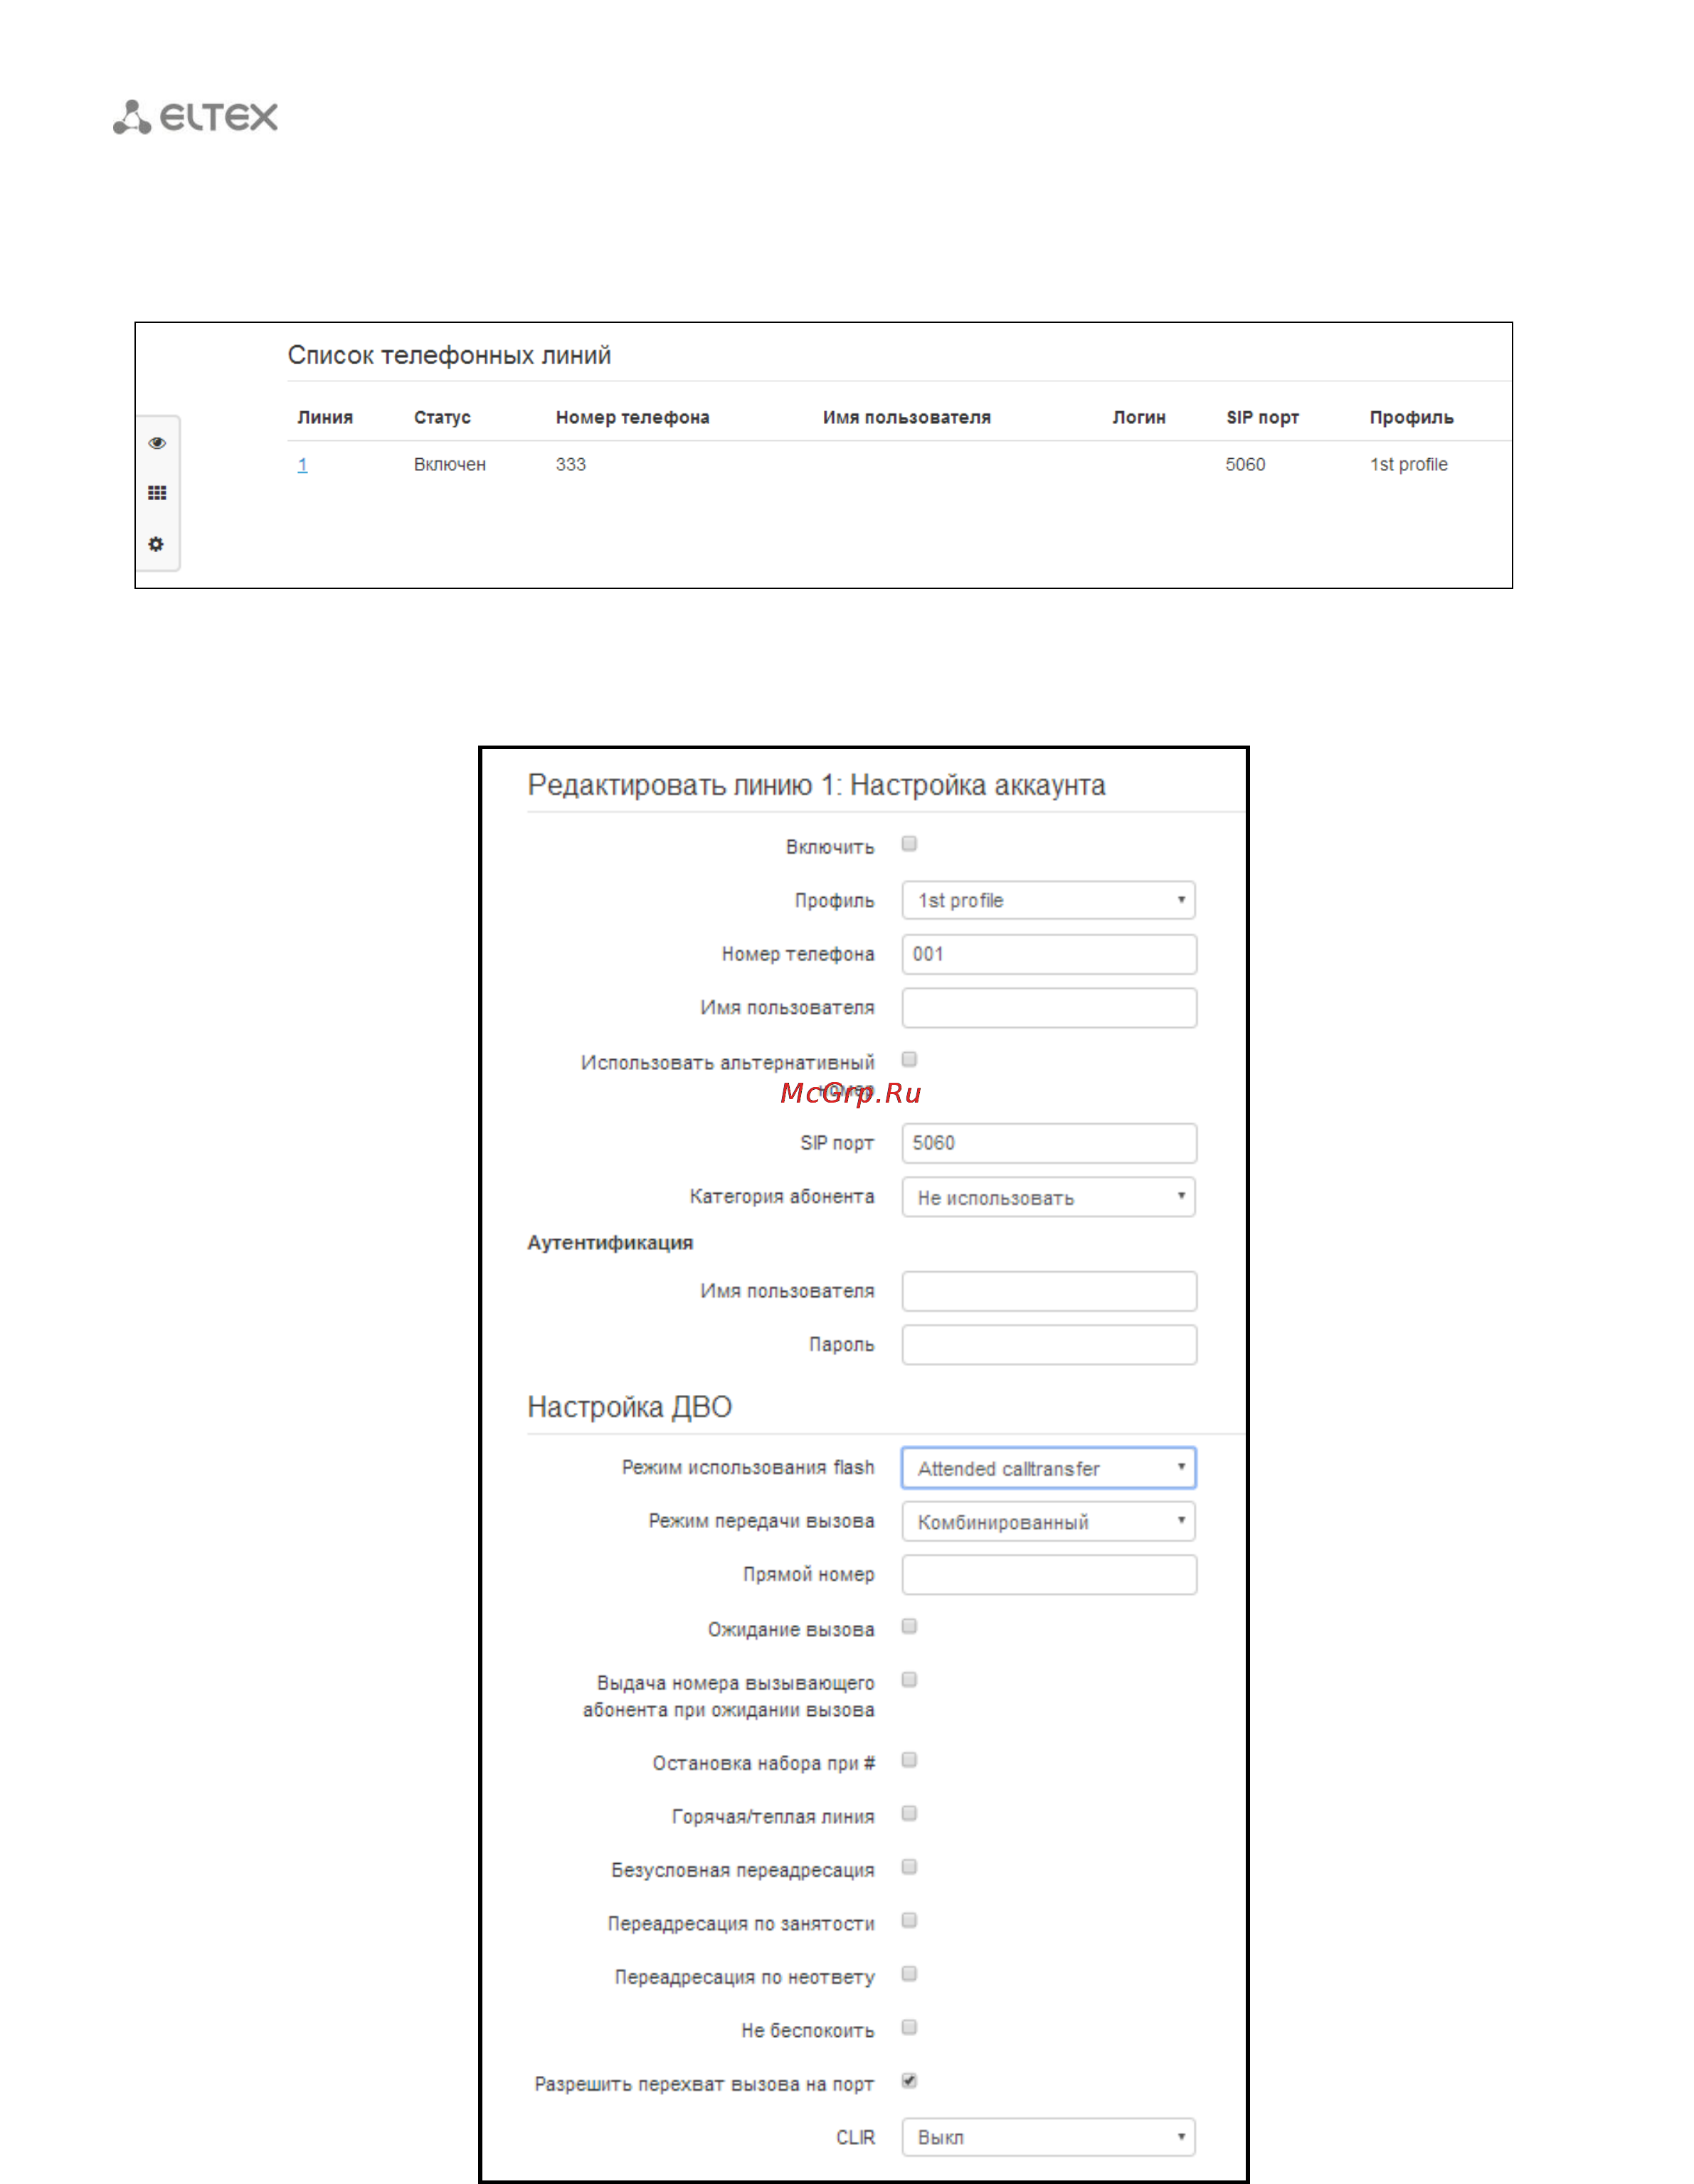Enable Горячая/теплая линия checkbox
Screen dimensions: 1694x2184
coord(909,1813)
